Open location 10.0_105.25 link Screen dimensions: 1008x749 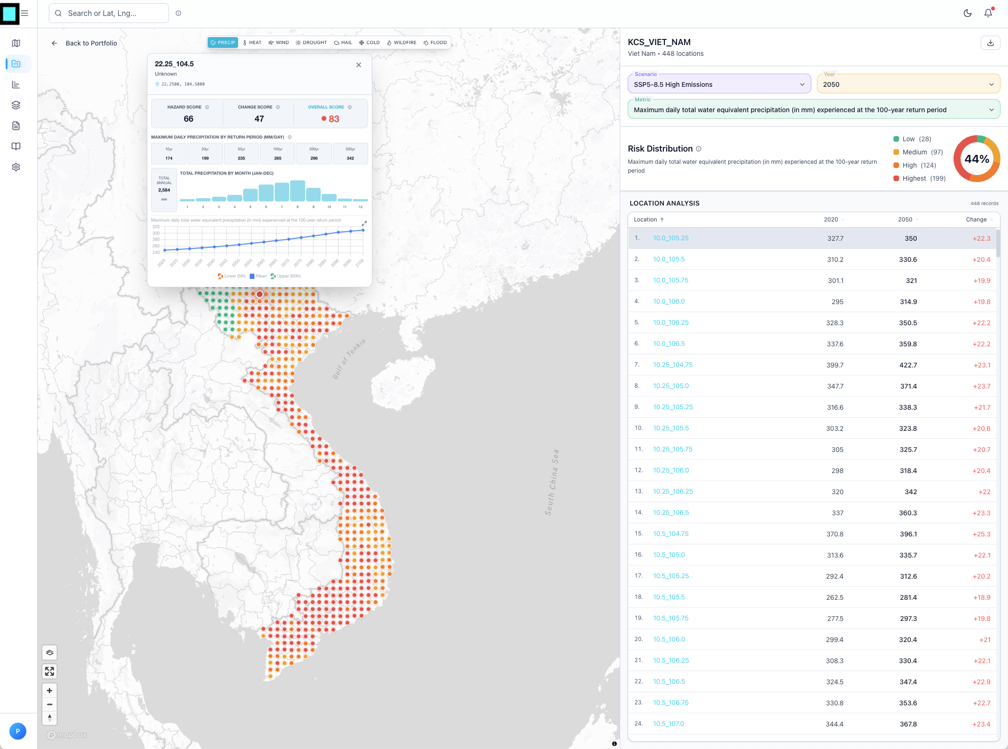pyautogui.click(x=671, y=238)
